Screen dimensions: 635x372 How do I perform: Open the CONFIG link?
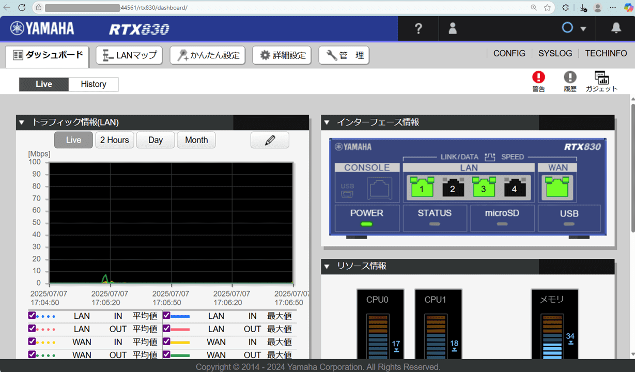[509, 53]
